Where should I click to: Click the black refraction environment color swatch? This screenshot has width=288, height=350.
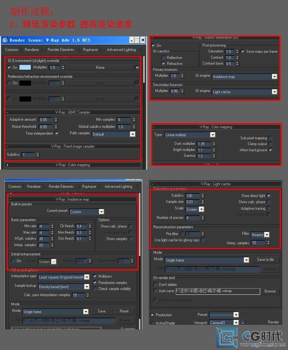pos(25,99)
